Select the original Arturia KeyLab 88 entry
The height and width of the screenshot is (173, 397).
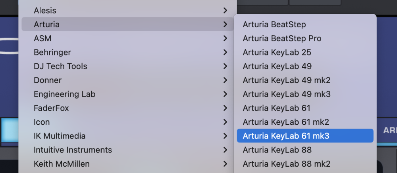[x=277, y=150]
